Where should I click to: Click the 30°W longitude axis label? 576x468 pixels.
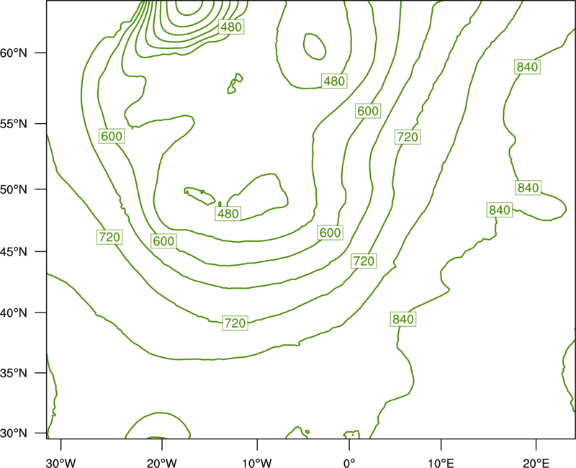point(61,463)
